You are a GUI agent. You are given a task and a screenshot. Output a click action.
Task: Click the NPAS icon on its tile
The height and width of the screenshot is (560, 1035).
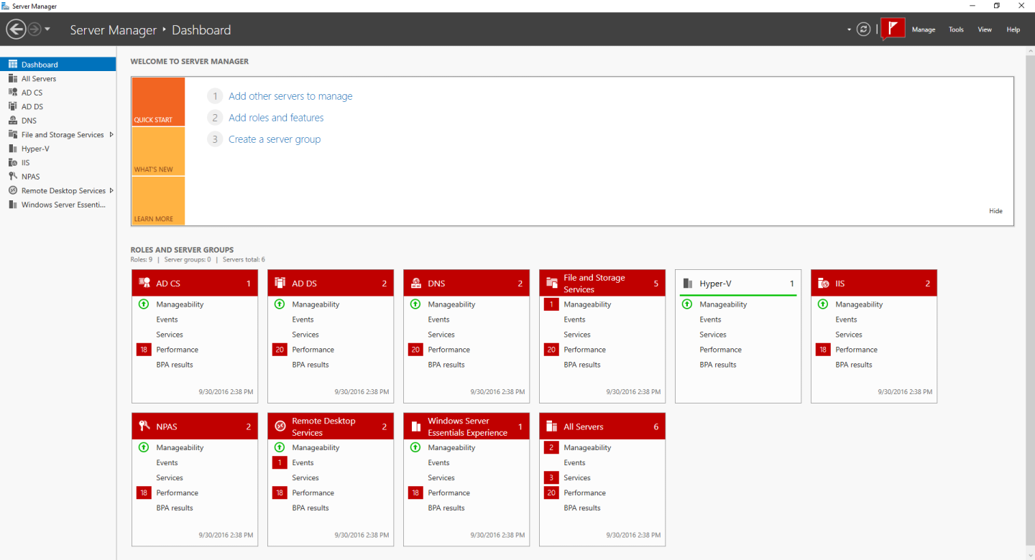pyautogui.click(x=144, y=426)
